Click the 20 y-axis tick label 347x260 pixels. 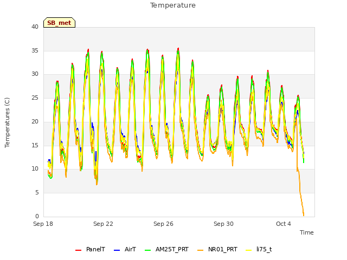35,121
